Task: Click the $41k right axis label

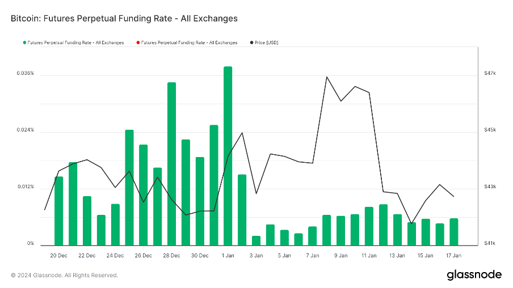Action: point(490,244)
